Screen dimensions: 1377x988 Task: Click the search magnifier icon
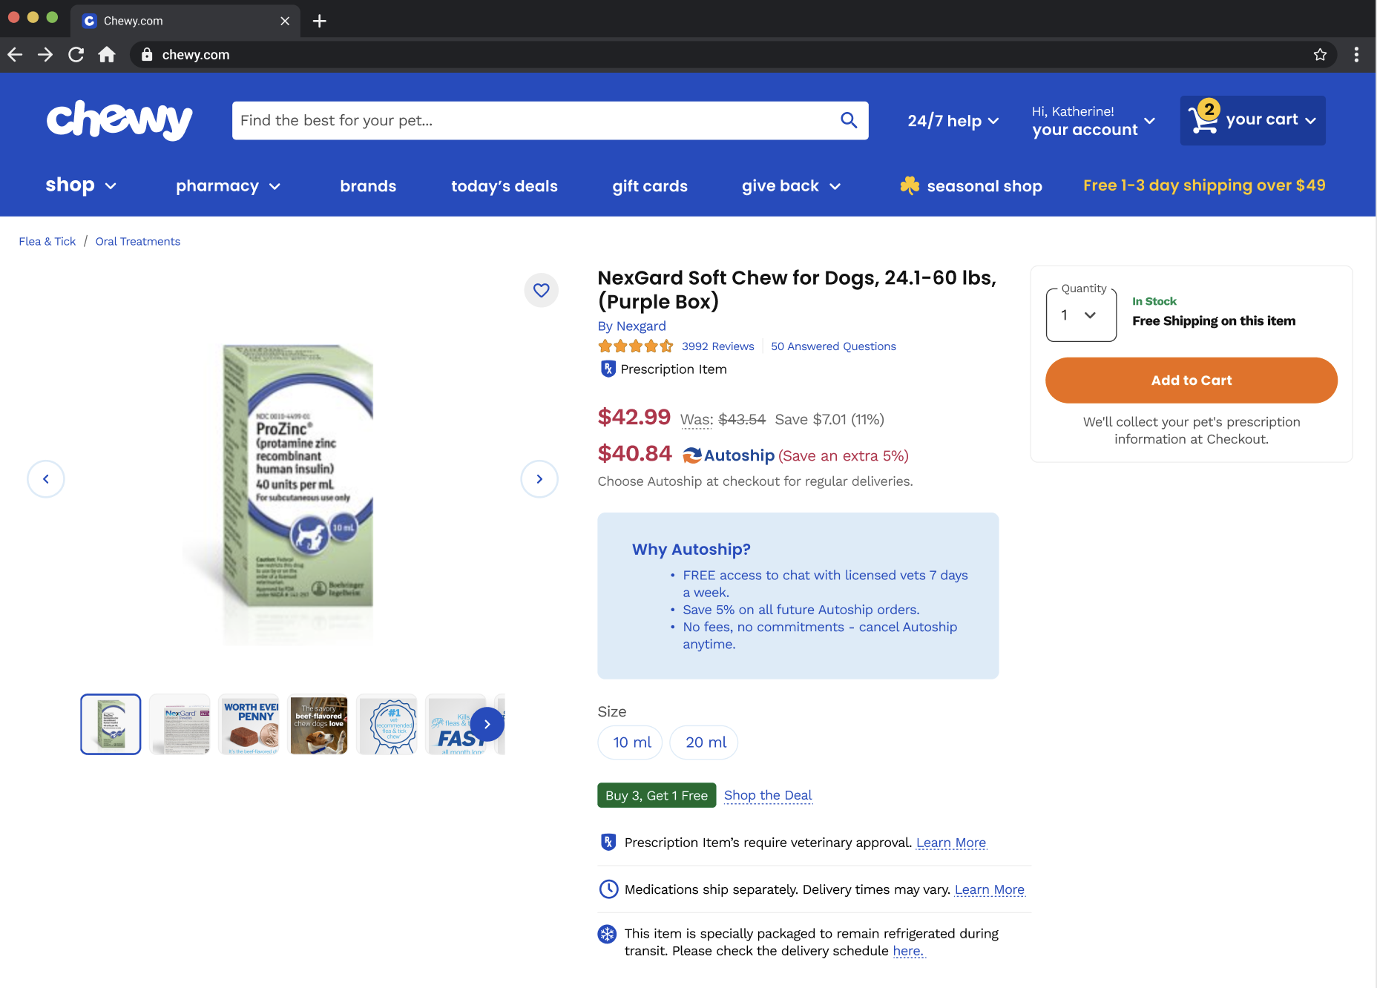pos(849,120)
